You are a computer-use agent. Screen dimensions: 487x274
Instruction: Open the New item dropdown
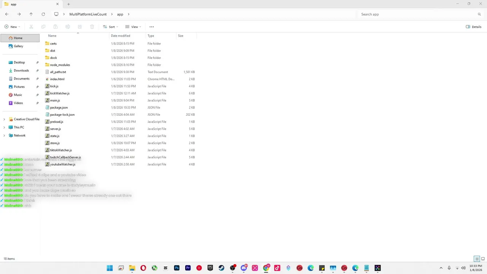(12, 27)
